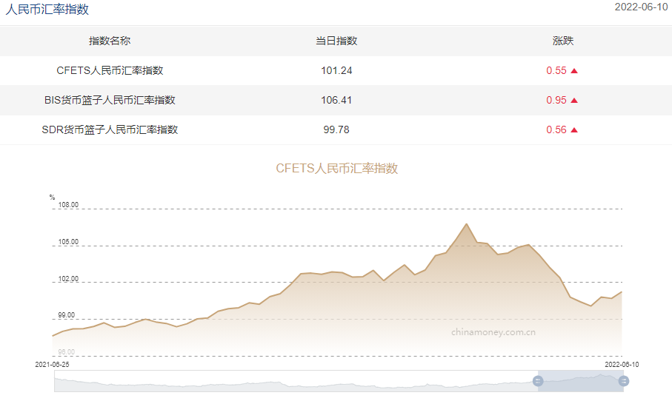Click the 106.41 index value

coord(336,100)
